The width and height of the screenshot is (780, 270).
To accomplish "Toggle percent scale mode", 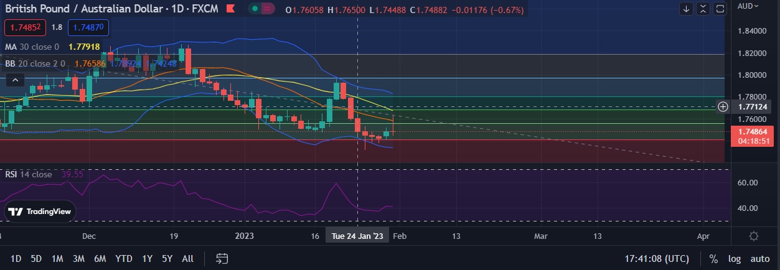I will [713, 259].
